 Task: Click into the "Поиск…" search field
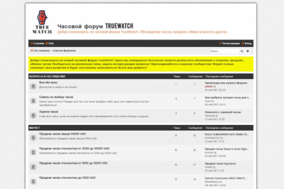click(224, 51)
